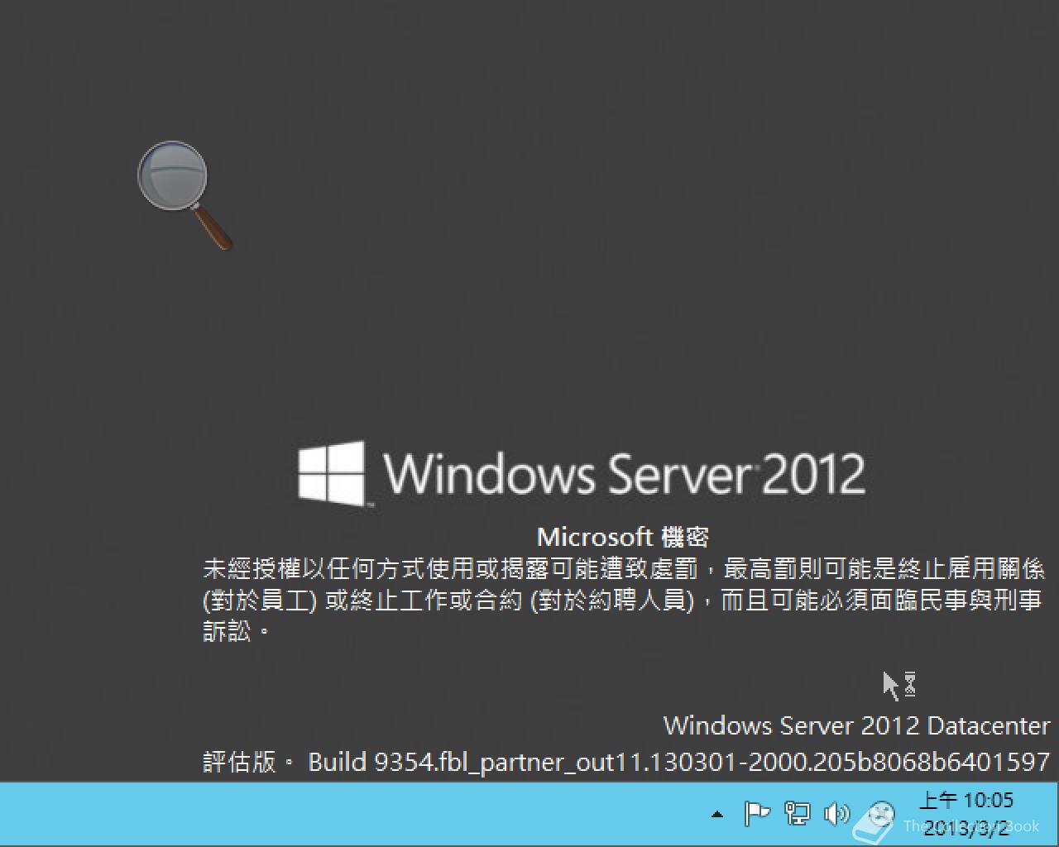Click the Windows Server 2012 logo text

click(625, 474)
